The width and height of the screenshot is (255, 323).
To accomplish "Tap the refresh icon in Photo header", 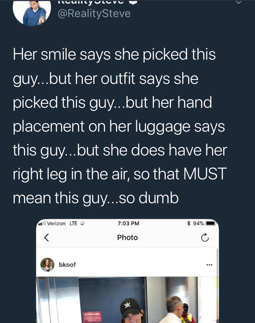I will coord(205,237).
